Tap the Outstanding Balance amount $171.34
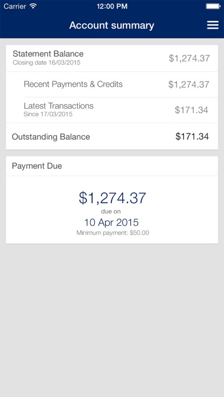The width and height of the screenshot is (224, 397). tap(192, 136)
